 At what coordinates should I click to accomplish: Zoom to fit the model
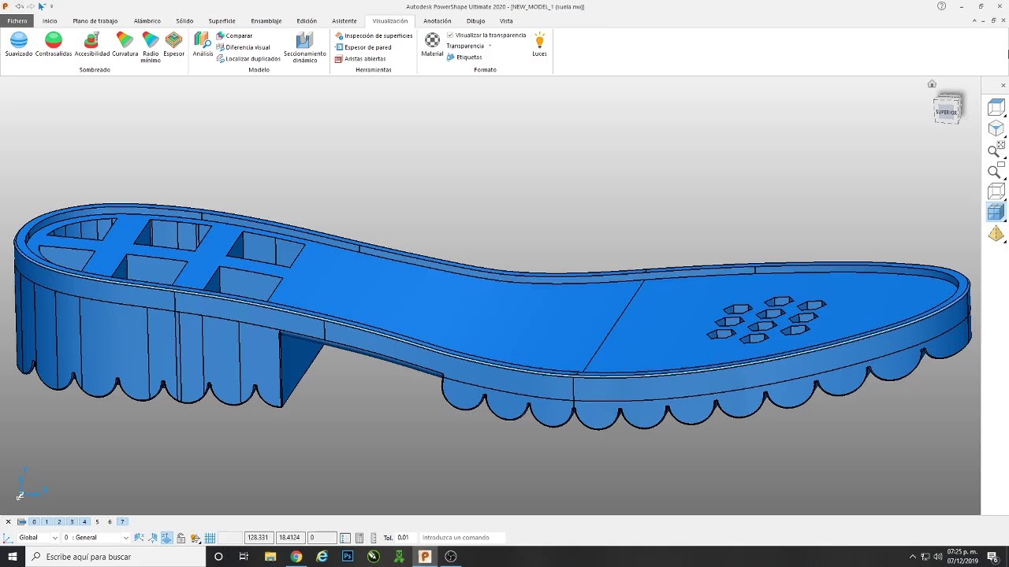[x=996, y=150]
